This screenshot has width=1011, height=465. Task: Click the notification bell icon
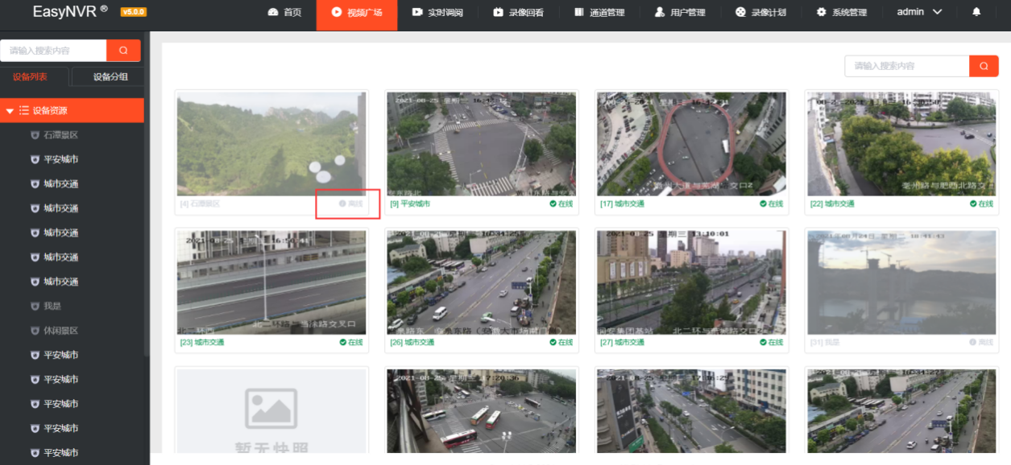tap(976, 12)
